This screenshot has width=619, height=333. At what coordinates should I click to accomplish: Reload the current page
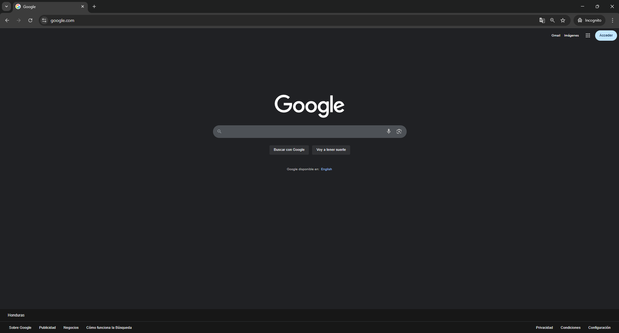point(30,20)
